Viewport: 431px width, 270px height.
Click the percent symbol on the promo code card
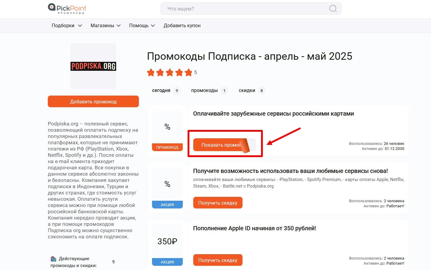pos(167,127)
